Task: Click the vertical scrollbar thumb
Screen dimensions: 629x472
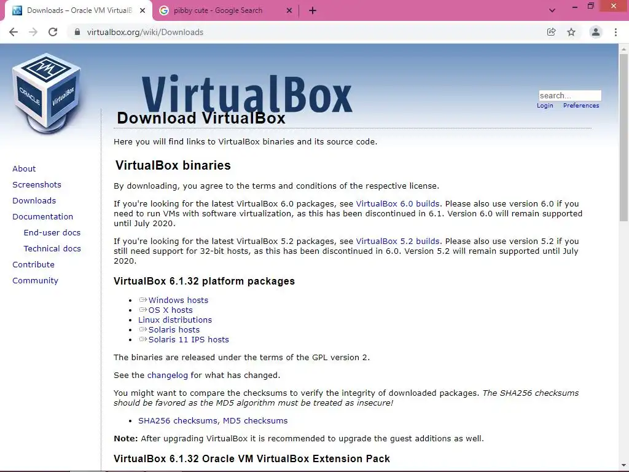Action: (x=623, y=138)
